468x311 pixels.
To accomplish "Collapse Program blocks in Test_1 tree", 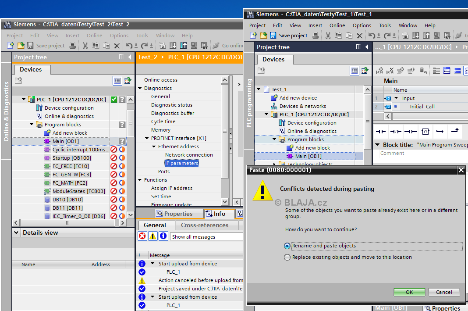I will point(274,139).
